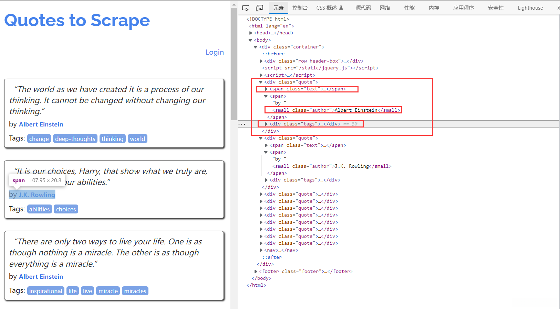Screen dimensions: 560x309
Task: Expand the row header-box div
Action: [261, 61]
